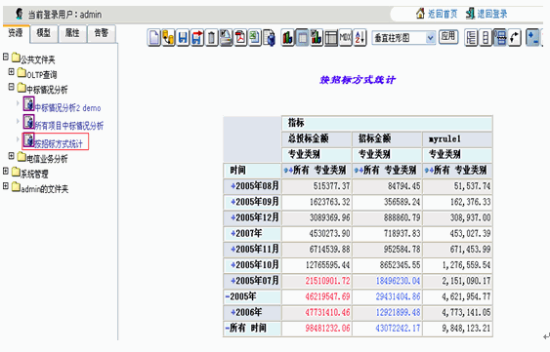Expand the OLTP查询 folder
The width and height of the screenshot is (550, 352).
tap(11, 72)
